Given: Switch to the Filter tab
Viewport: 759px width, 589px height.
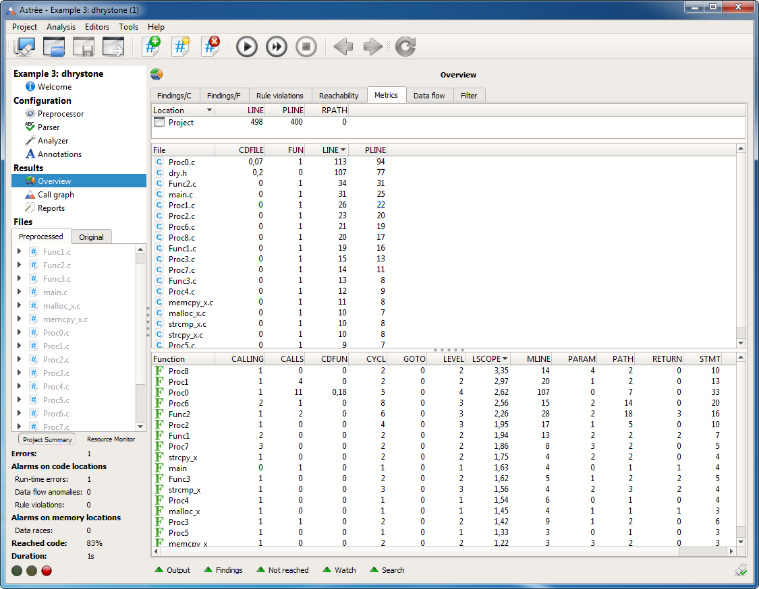Looking at the screenshot, I should coord(469,95).
